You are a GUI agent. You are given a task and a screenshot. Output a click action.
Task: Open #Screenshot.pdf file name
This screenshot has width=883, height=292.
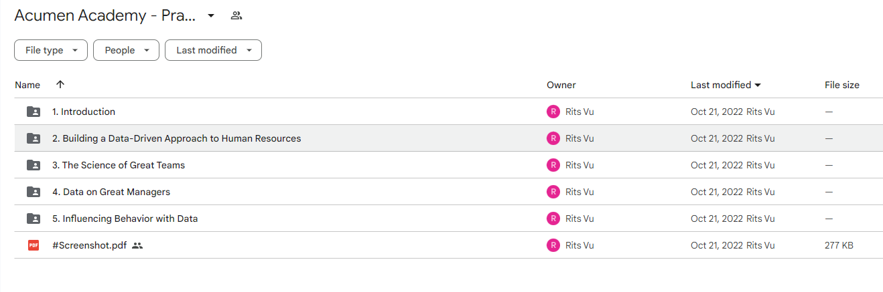point(90,245)
